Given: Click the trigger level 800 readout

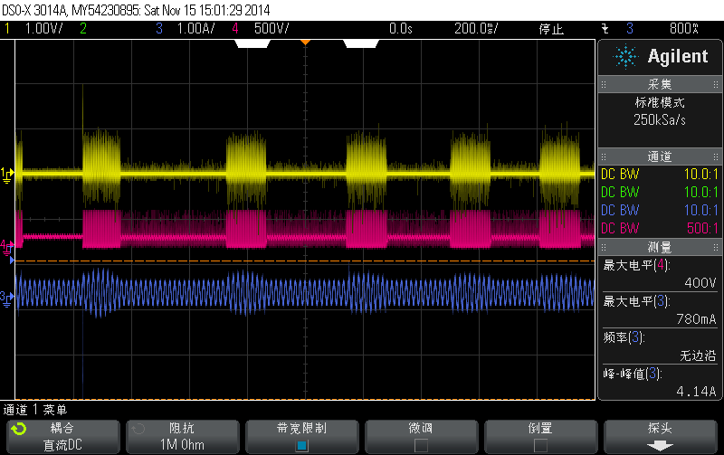Looking at the screenshot, I should tap(684, 29).
